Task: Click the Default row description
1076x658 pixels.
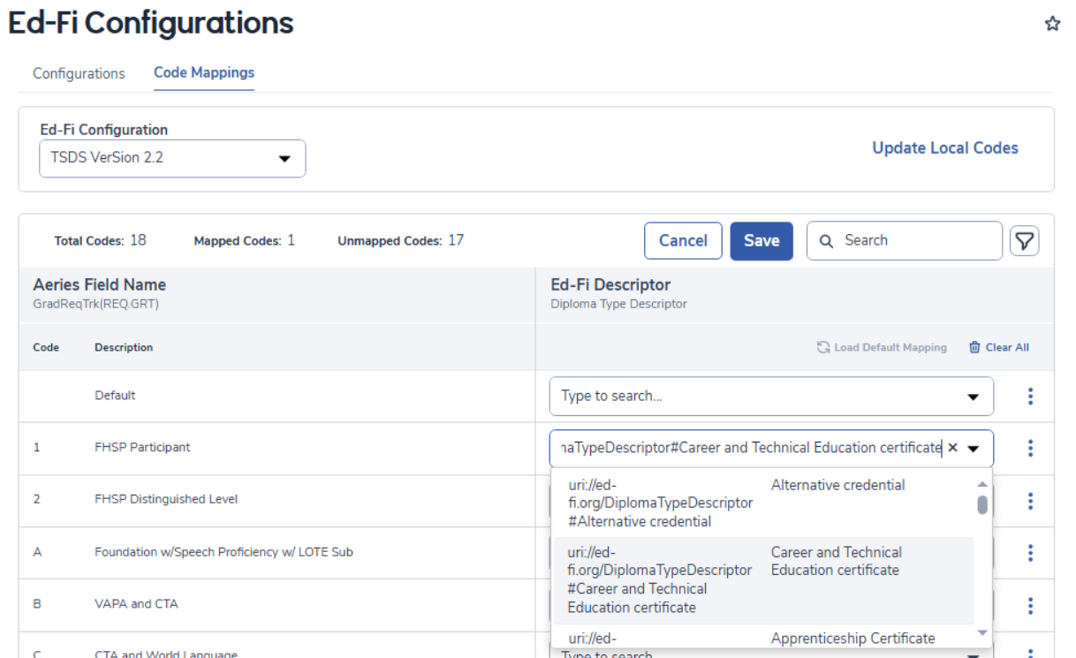Action: point(115,396)
